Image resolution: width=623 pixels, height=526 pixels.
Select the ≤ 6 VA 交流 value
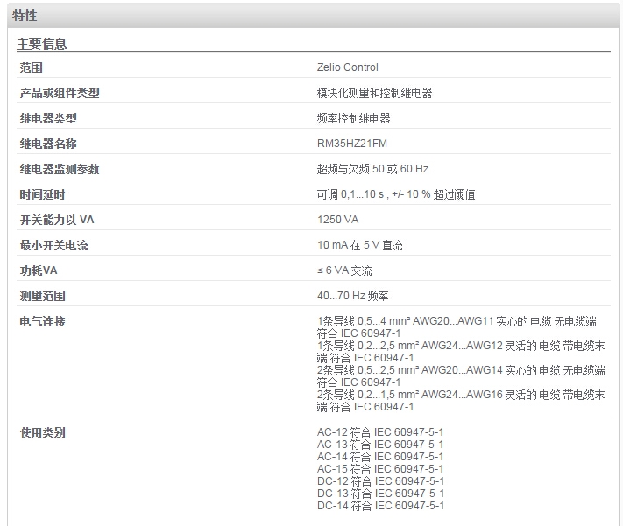[344, 270]
